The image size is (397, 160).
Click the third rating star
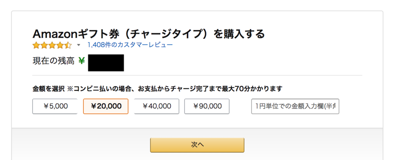tap(52, 45)
